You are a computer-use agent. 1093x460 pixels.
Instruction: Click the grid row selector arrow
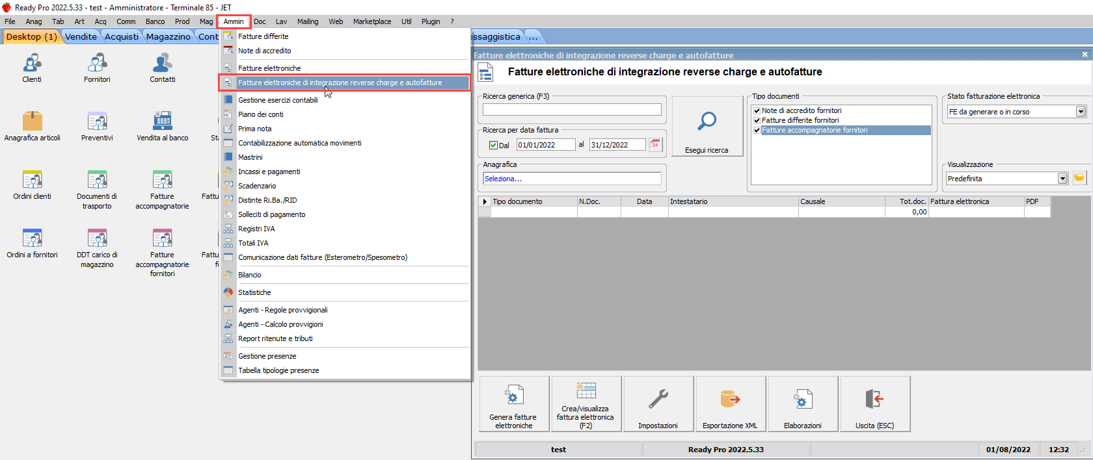pyautogui.click(x=485, y=201)
